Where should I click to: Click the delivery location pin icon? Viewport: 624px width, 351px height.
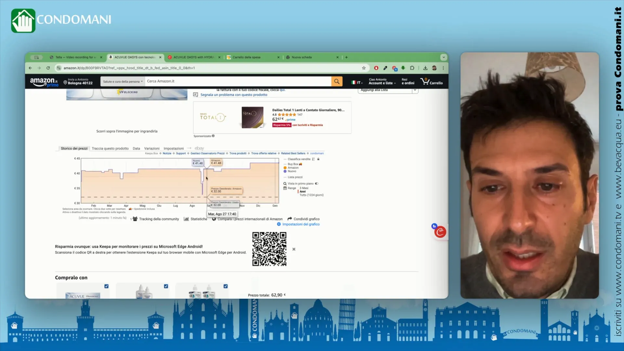[x=65, y=83]
